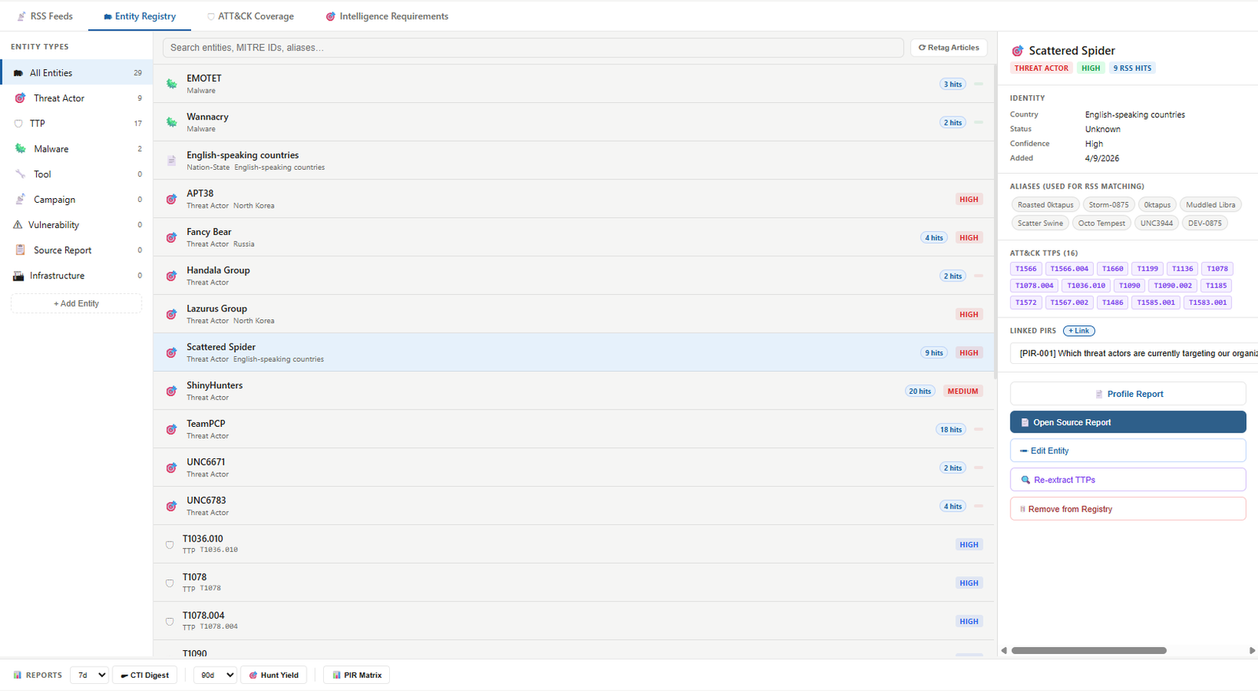Click the Tool wrench icon in sidebar

(x=20, y=175)
